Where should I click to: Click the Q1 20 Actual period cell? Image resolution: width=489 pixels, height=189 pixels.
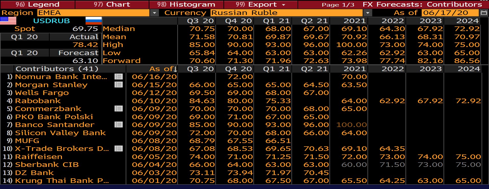[x=24, y=37]
